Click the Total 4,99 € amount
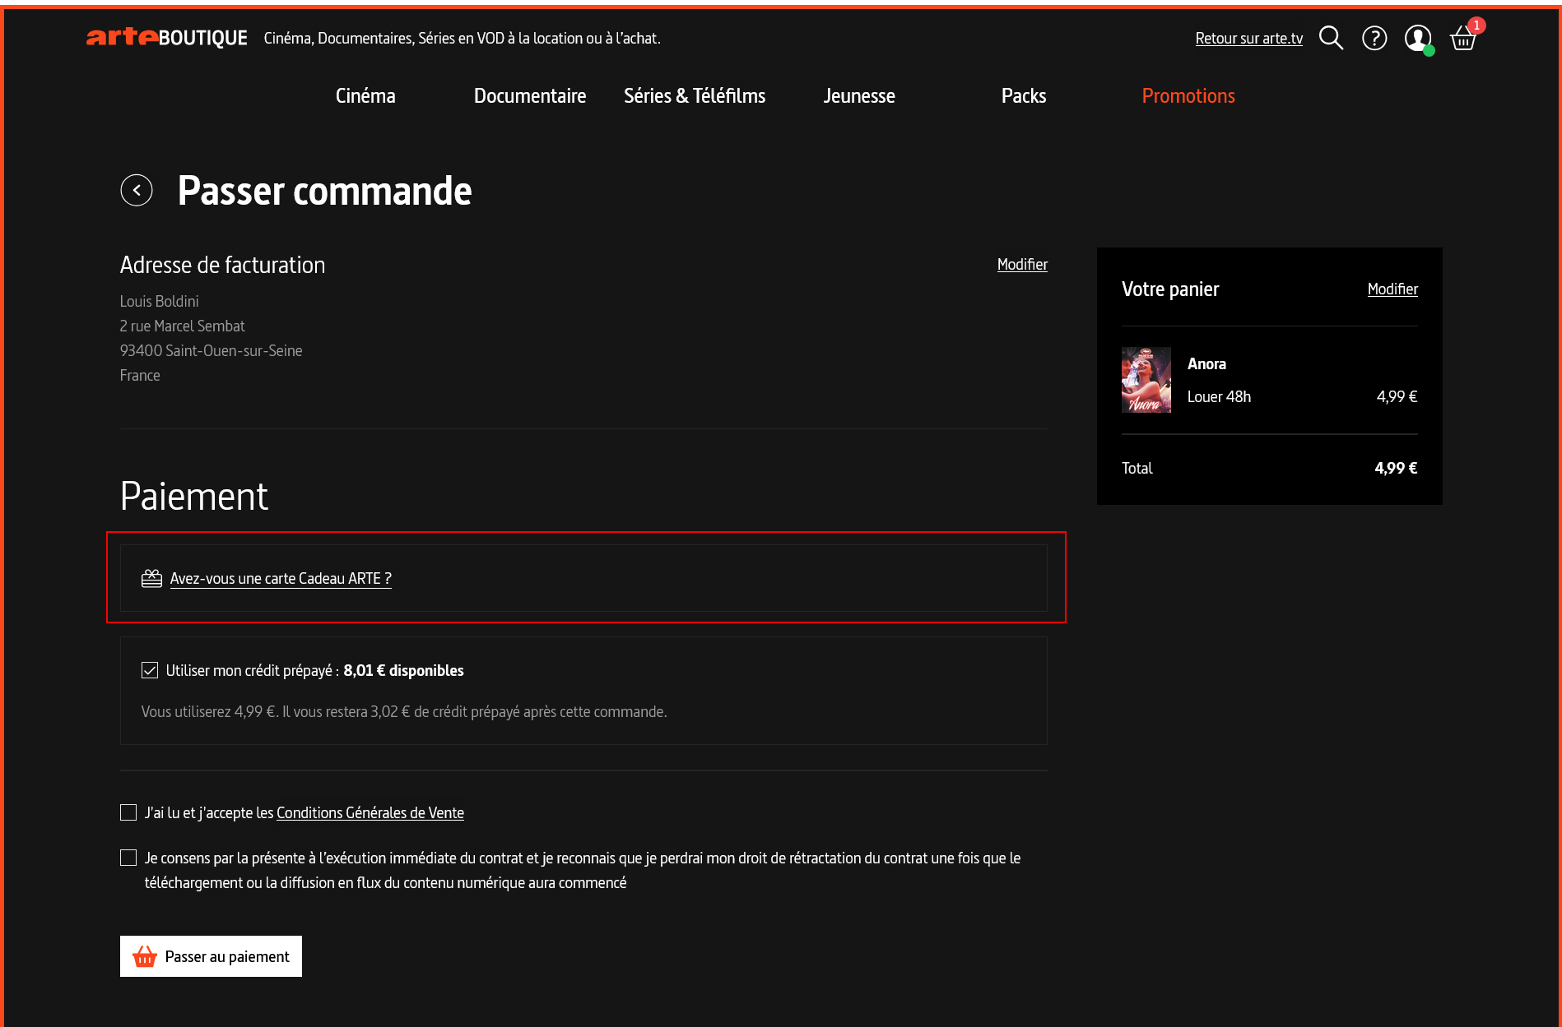1562x1027 pixels. (x=1396, y=468)
